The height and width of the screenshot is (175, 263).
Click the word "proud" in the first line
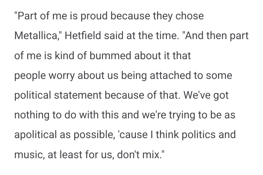(x=94, y=16)
